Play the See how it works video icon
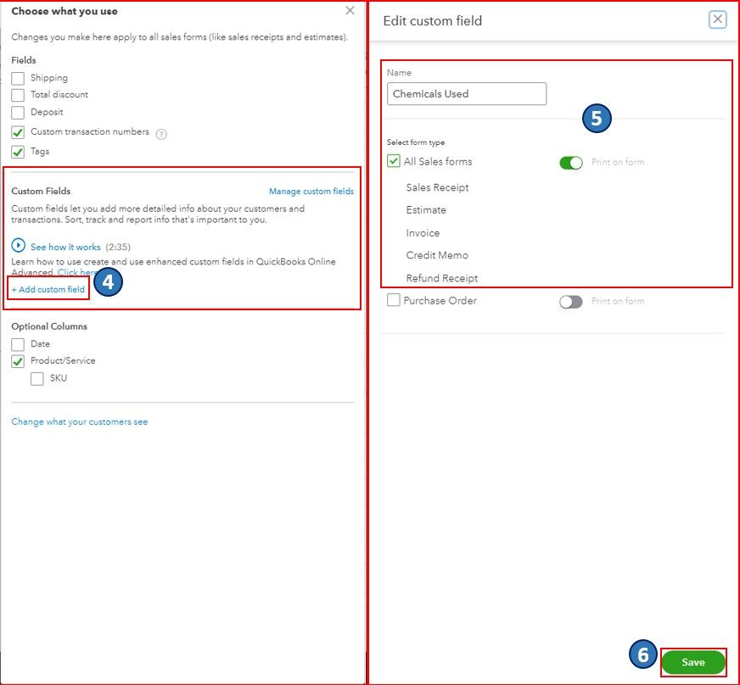 19,246
